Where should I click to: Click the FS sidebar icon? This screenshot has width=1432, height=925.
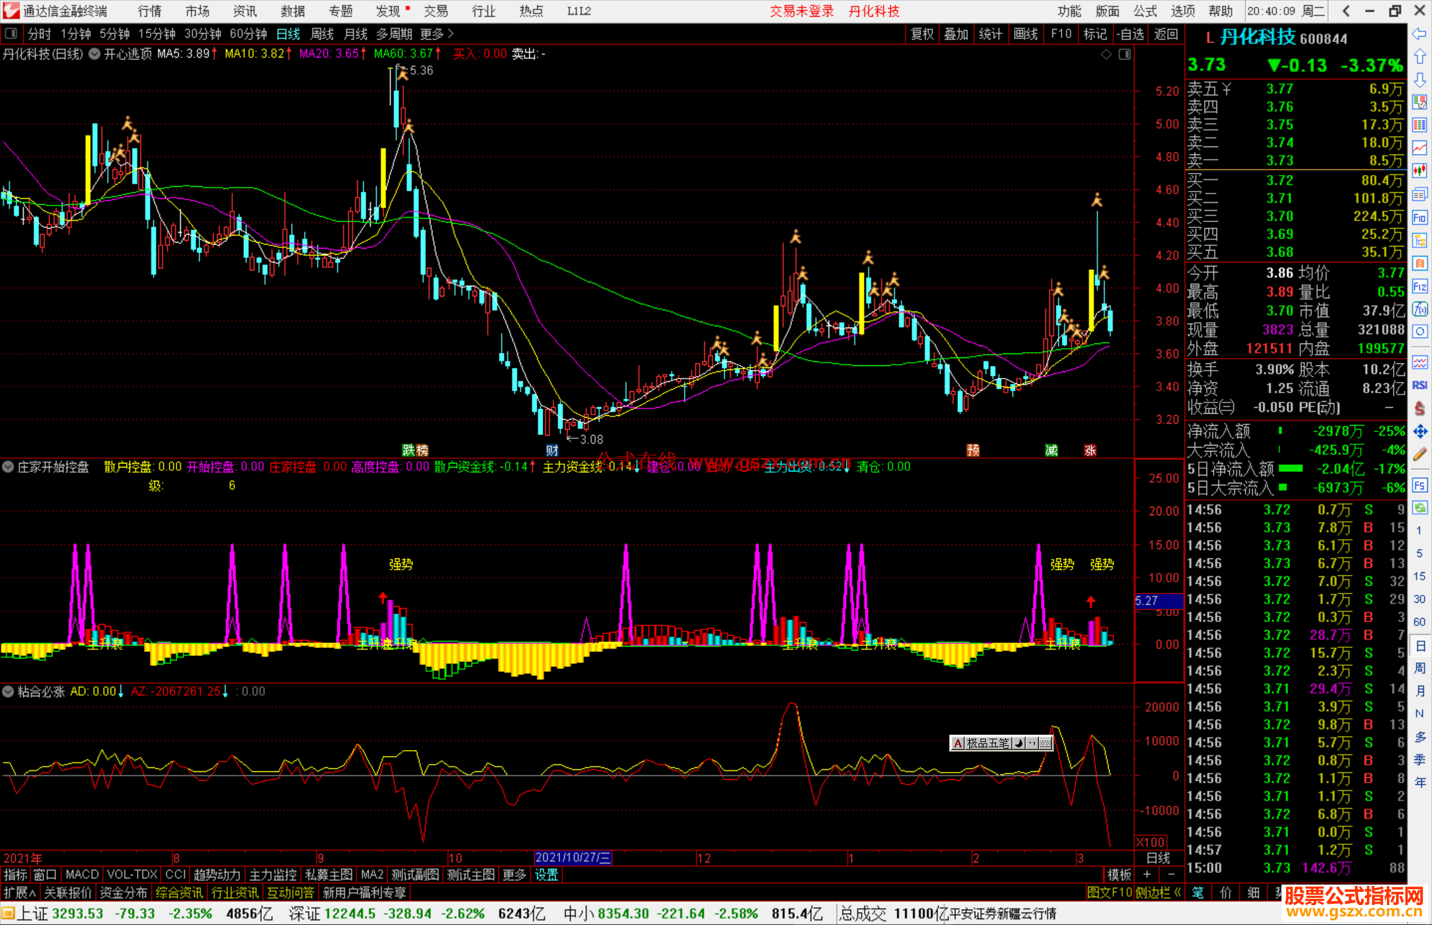[x=1419, y=485]
